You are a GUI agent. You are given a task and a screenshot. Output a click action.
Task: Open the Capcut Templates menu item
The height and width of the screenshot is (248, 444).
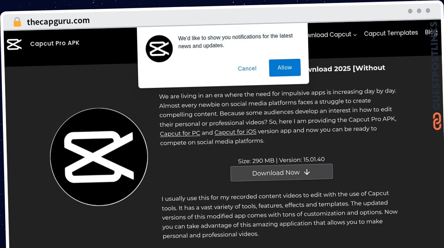391,33
